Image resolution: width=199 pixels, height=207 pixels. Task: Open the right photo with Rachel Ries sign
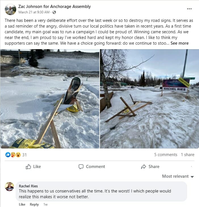149,99
